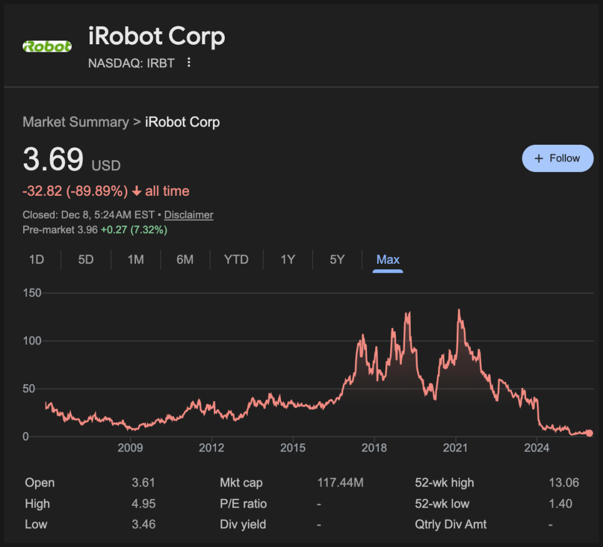Switch chart to 6M range
The height and width of the screenshot is (547, 603).
pyautogui.click(x=185, y=259)
